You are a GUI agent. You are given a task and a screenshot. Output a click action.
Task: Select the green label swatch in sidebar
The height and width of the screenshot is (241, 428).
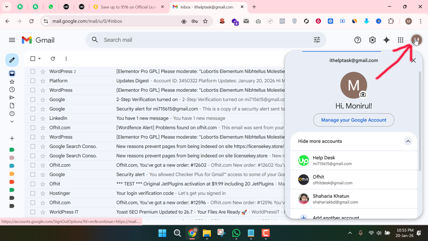click(x=12, y=150)
